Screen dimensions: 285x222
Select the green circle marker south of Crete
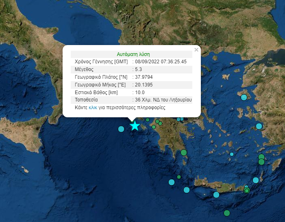coord(227,213)
